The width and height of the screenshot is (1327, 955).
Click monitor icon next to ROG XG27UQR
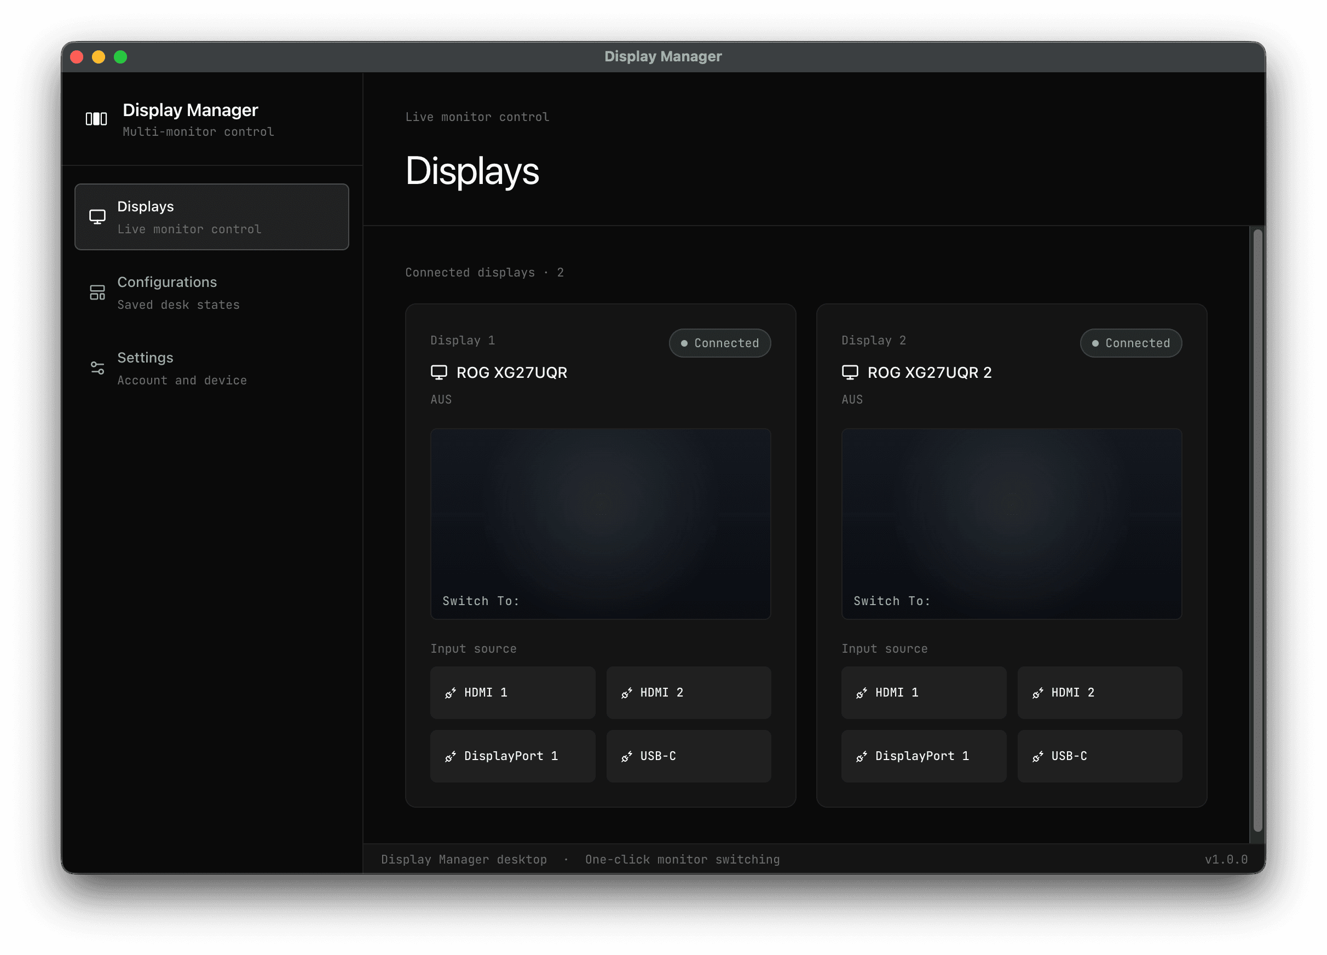coord(439,372)
